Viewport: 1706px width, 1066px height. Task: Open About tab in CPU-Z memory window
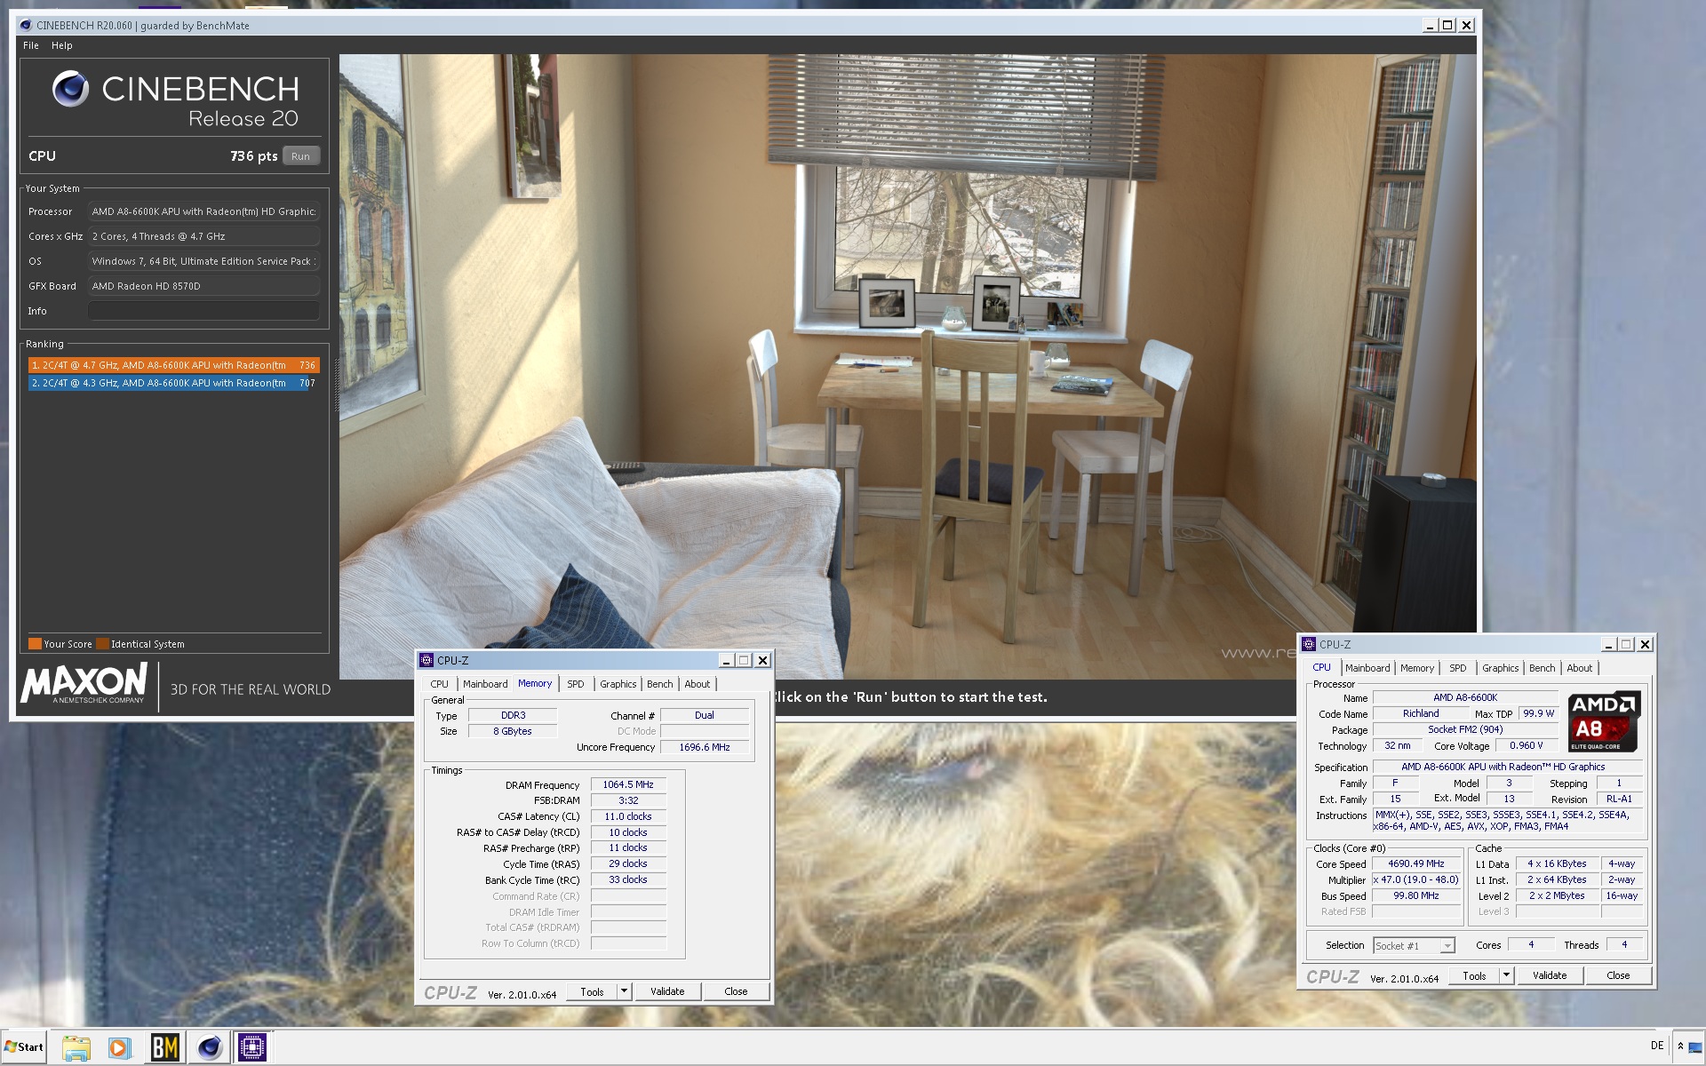(x=697, y=684)
